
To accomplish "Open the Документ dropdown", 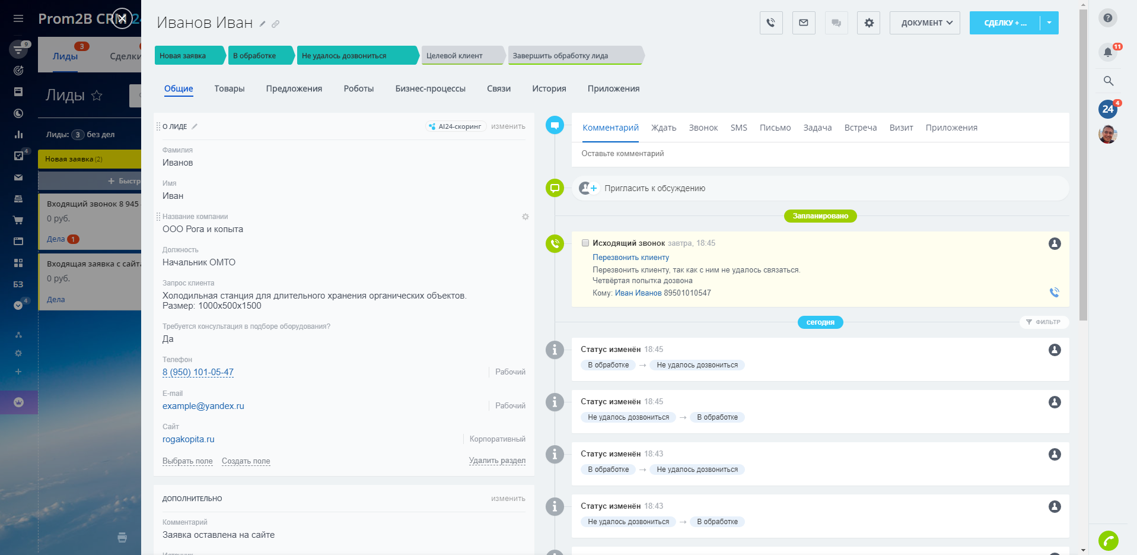I will pos(925,23).
